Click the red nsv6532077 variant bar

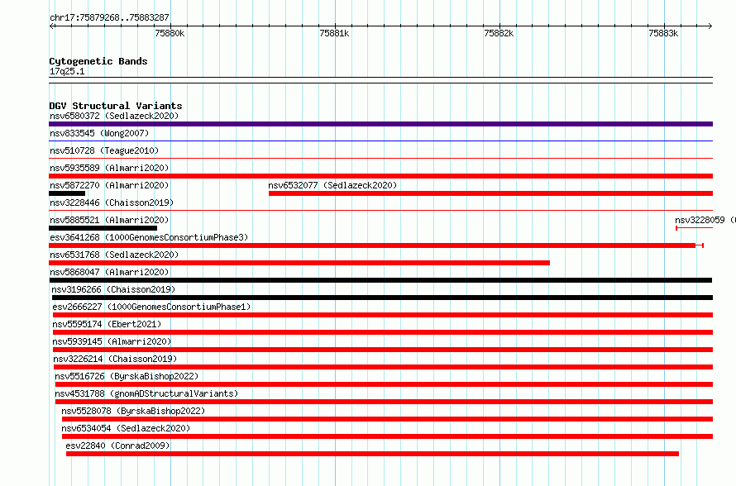490,193
